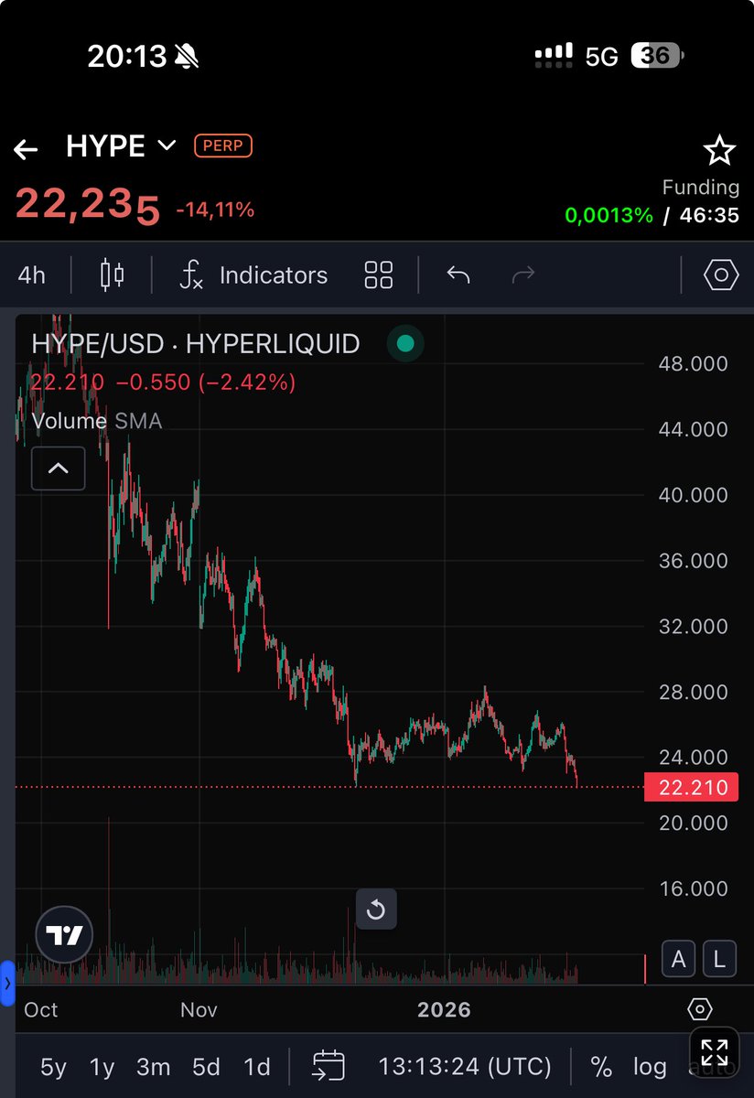Select the -14,11% change value
Screen dimensions: 754x1098
[x=215, y=210]
